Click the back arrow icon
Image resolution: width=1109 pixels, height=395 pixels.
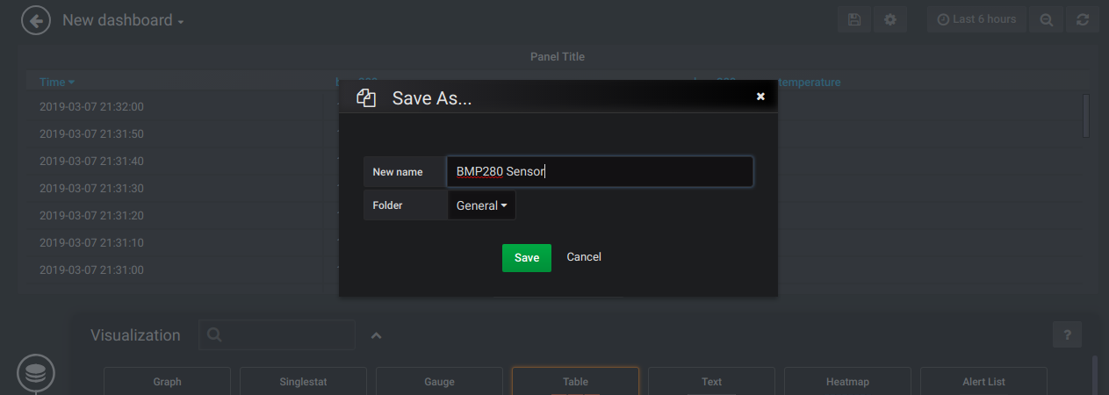click(x=36, y=20)
